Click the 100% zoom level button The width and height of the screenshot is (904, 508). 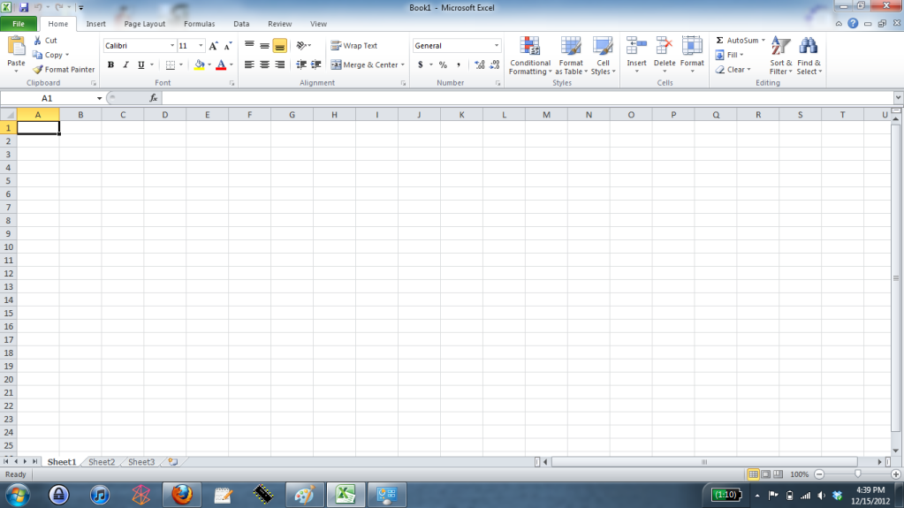(799, 474)
